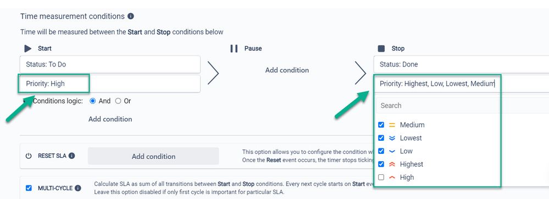Select the Or conditions logic radio

118,101
